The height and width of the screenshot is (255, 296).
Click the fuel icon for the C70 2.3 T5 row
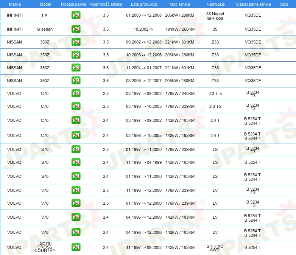point(76,106)
